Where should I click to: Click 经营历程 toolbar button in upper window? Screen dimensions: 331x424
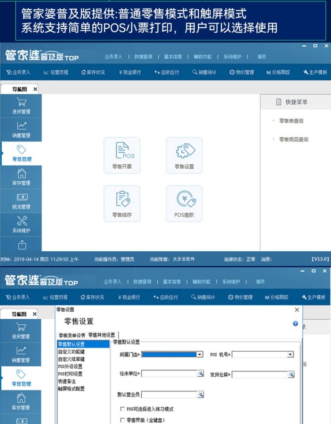(56, 72)
